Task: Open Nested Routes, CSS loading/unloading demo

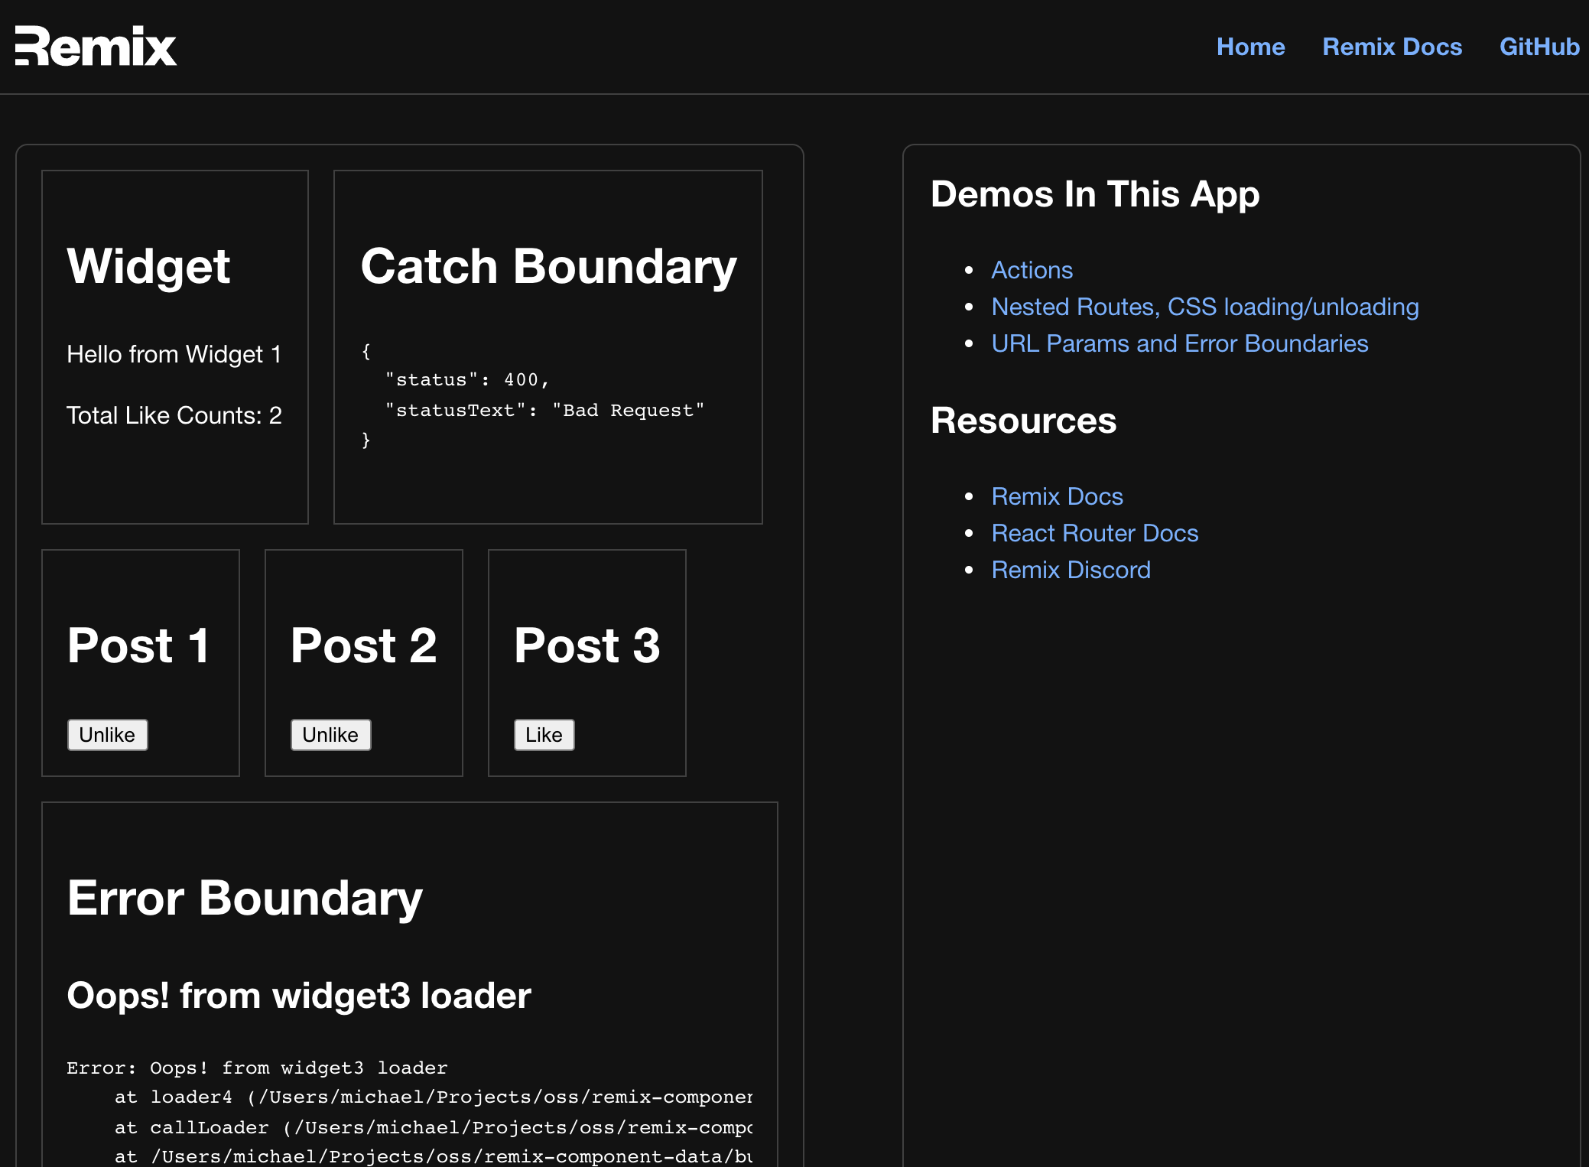Action: (1204, 307)
